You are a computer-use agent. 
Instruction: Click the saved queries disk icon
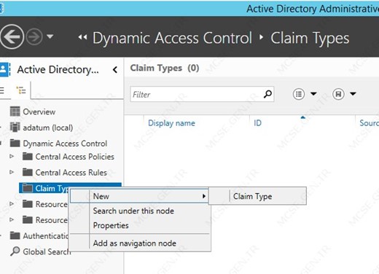(338, 94)
